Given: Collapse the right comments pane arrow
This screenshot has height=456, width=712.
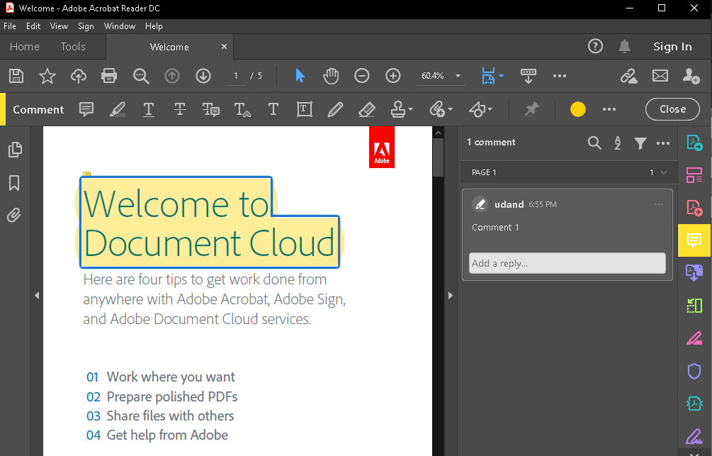Looking at the screenshot, I should click(450, 296).
